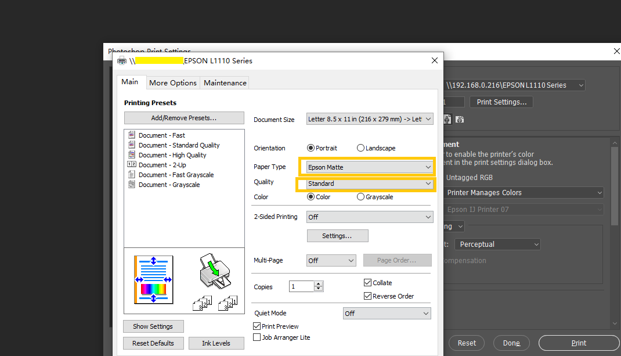The height and width of the screenshot is (356, 621).
Task: Expand the Quality dropdown set to Standard
Action: click(x=370, y=184)
